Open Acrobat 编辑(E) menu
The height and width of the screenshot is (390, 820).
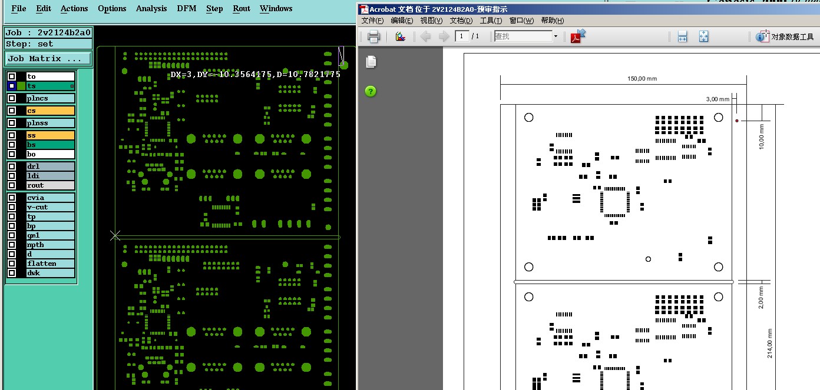[x=402, y=21]
